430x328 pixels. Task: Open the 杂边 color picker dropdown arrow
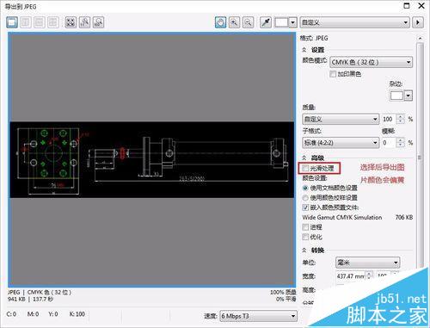408,96
